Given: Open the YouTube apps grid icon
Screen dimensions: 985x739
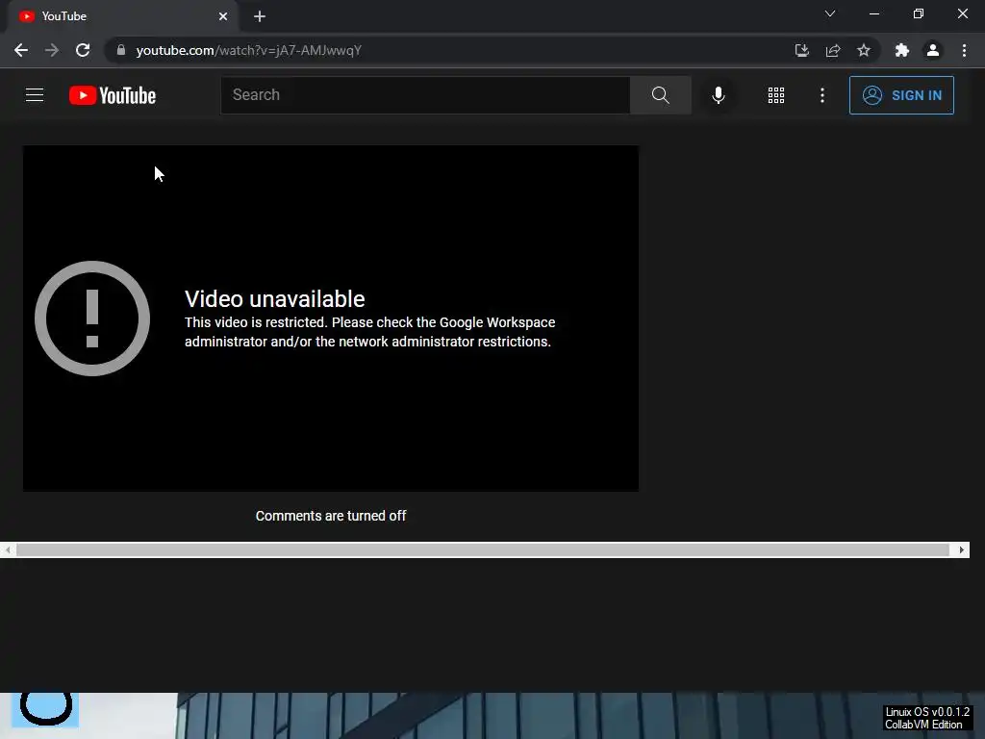Looking at the screenshot, I should [776, 95].
